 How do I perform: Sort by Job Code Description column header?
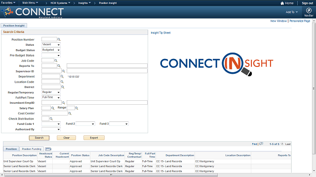point(111,155)
